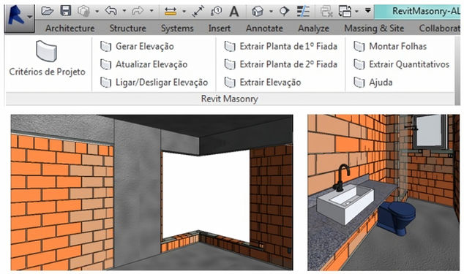This screenshot has width=464, height=274.
Task: Click the Revit Masonry panel title
Action: [230, 99]
